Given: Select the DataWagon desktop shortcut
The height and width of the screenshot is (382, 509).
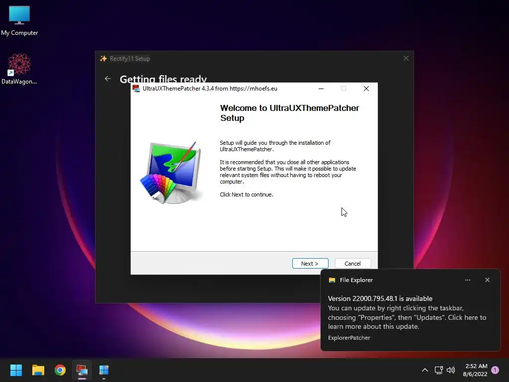Looking at the screenshot, I should [19, 69].
